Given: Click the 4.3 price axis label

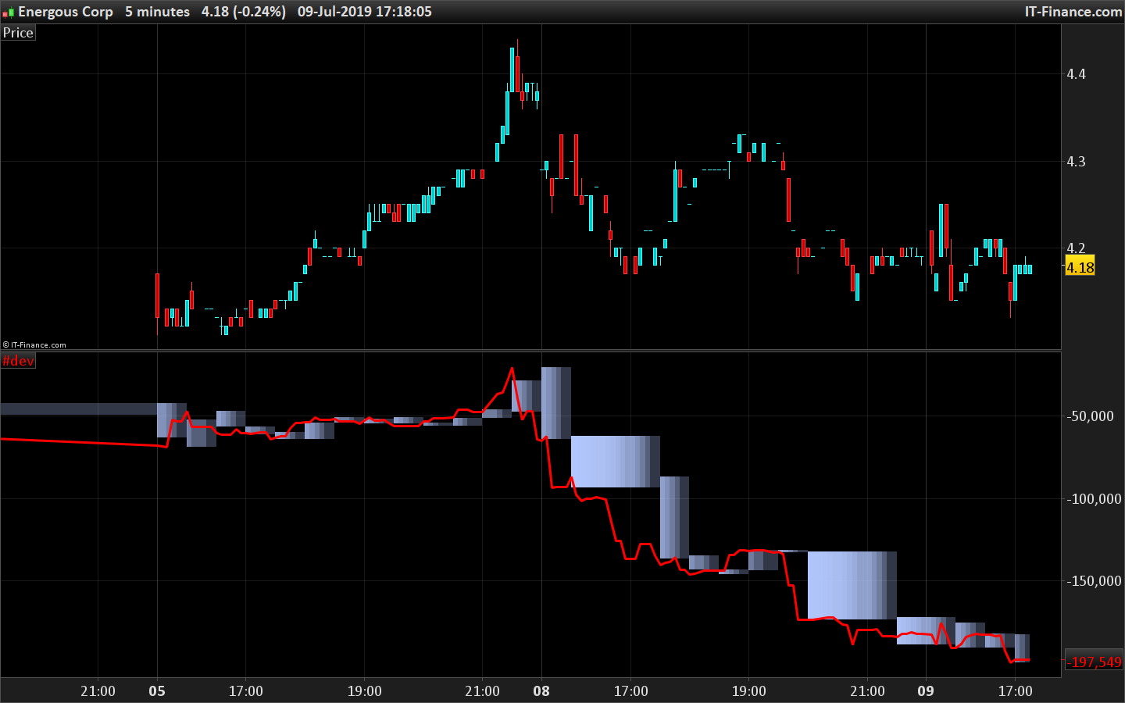Looking at the screenshot, I should [1076, 162].
